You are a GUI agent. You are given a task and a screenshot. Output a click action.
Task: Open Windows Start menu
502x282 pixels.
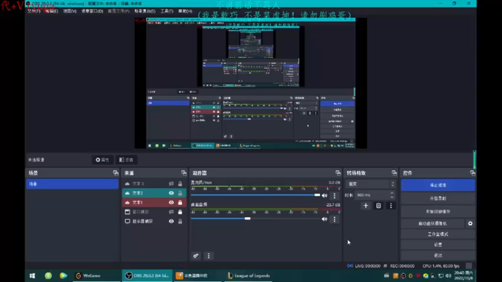click(x=33, y=276)
